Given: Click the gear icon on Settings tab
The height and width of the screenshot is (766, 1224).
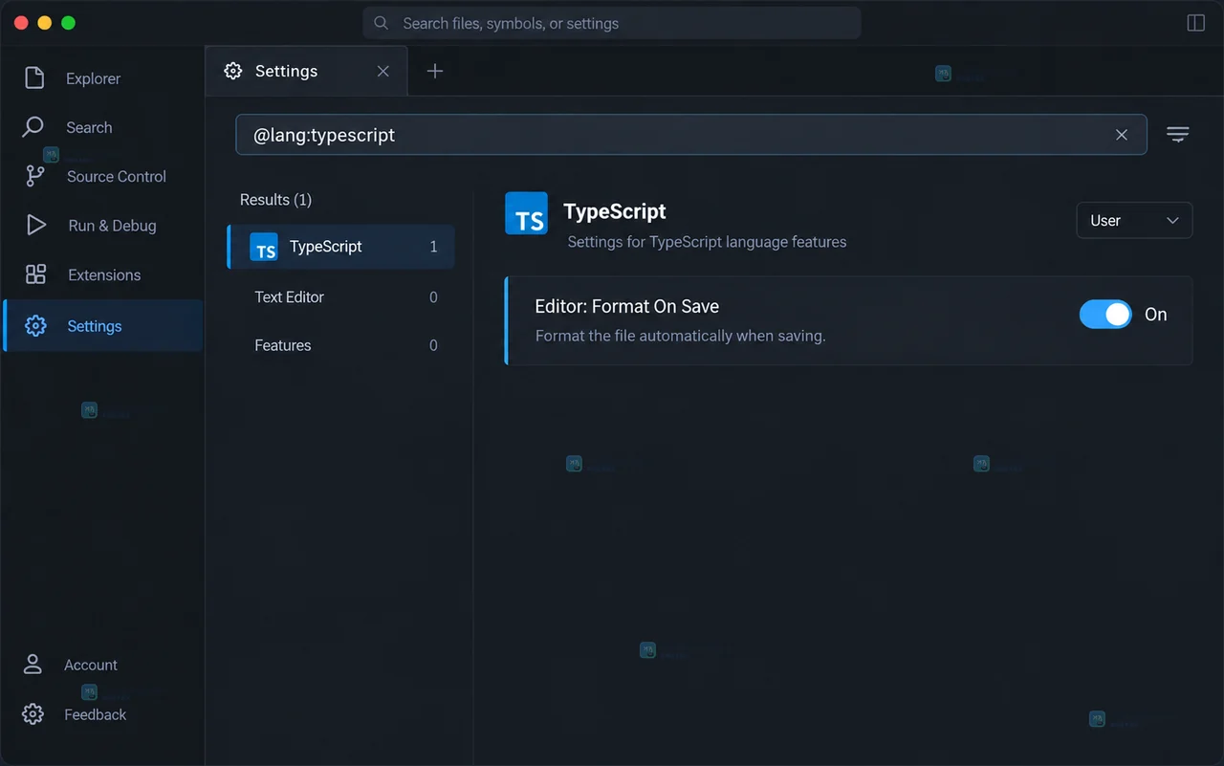Looking at the screenshot, I should tap(232, 71).
